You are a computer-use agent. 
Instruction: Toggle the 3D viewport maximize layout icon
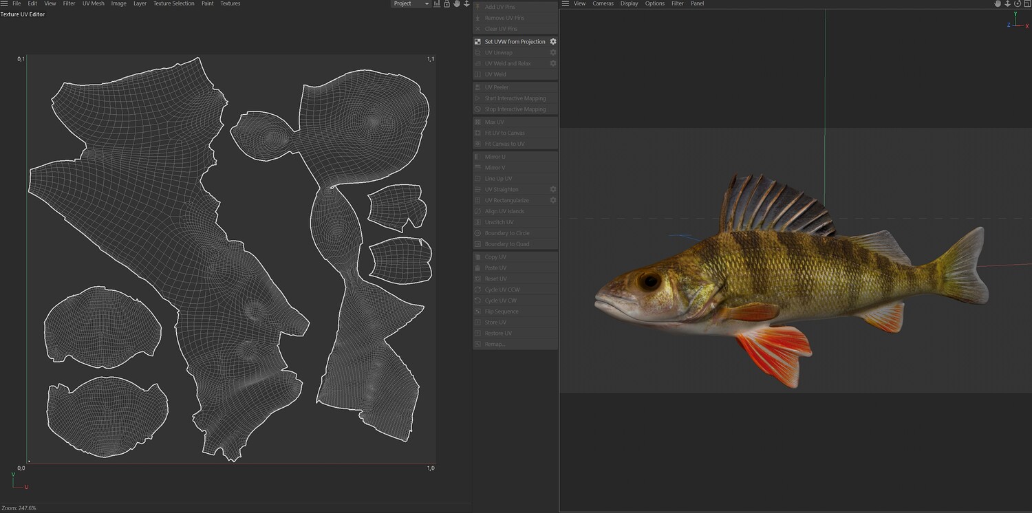1026,3
